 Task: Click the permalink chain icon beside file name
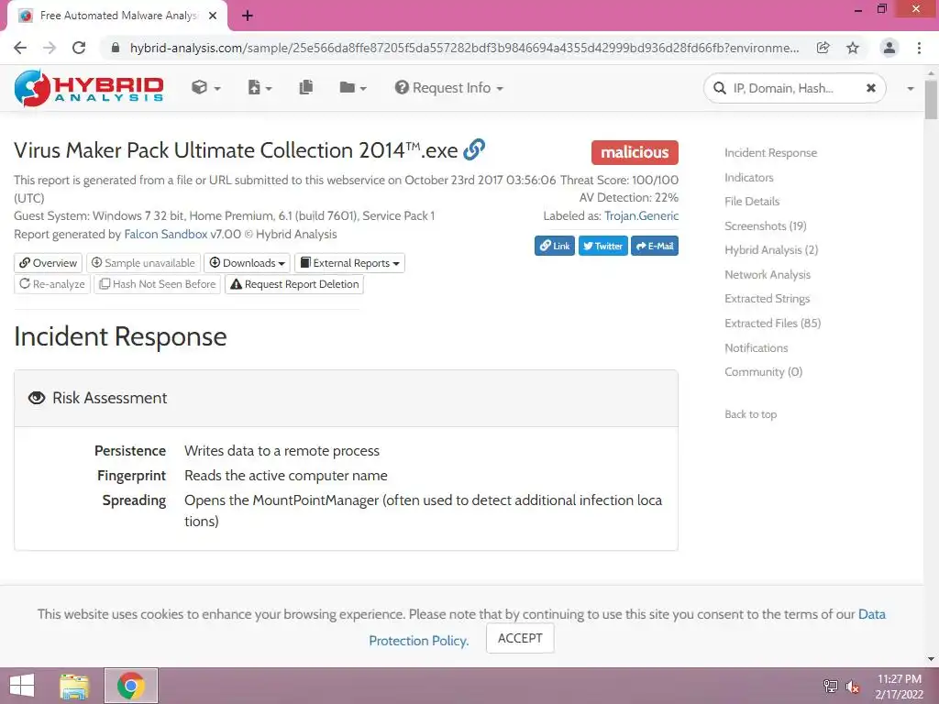pos(474,149)
